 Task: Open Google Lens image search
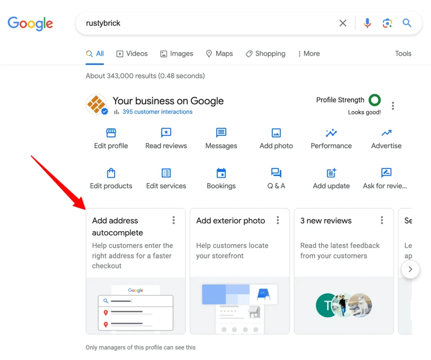tap(387, 23)
